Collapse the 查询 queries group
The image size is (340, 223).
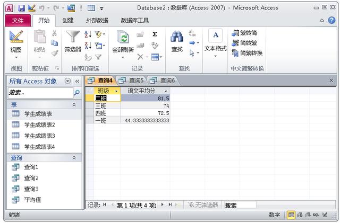[74, 158]
